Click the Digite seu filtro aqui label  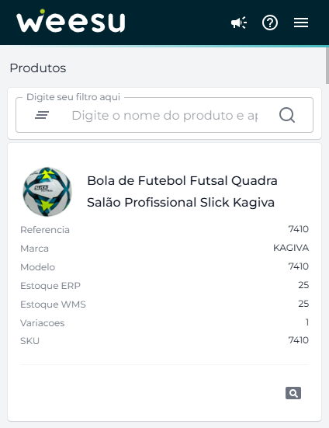(73, 97)
